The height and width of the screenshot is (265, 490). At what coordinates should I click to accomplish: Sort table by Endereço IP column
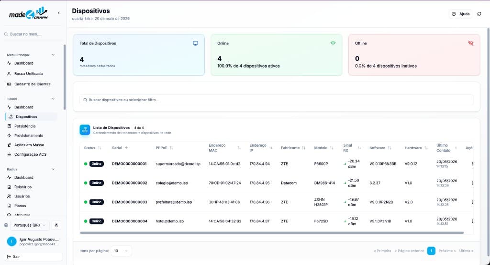tap(261, 148)
